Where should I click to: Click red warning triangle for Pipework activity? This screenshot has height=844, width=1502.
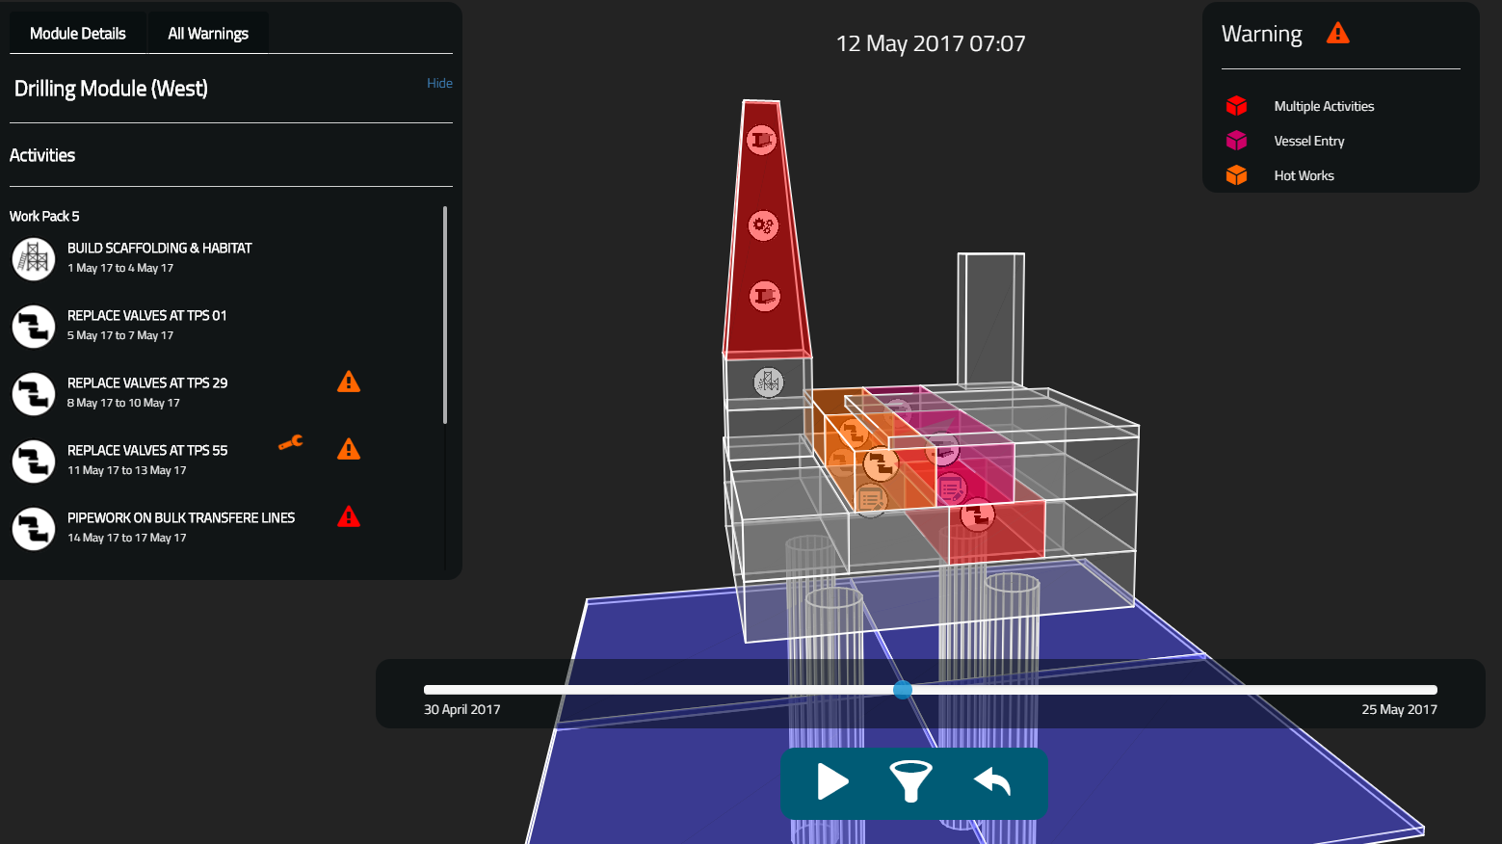click(349, 517)
